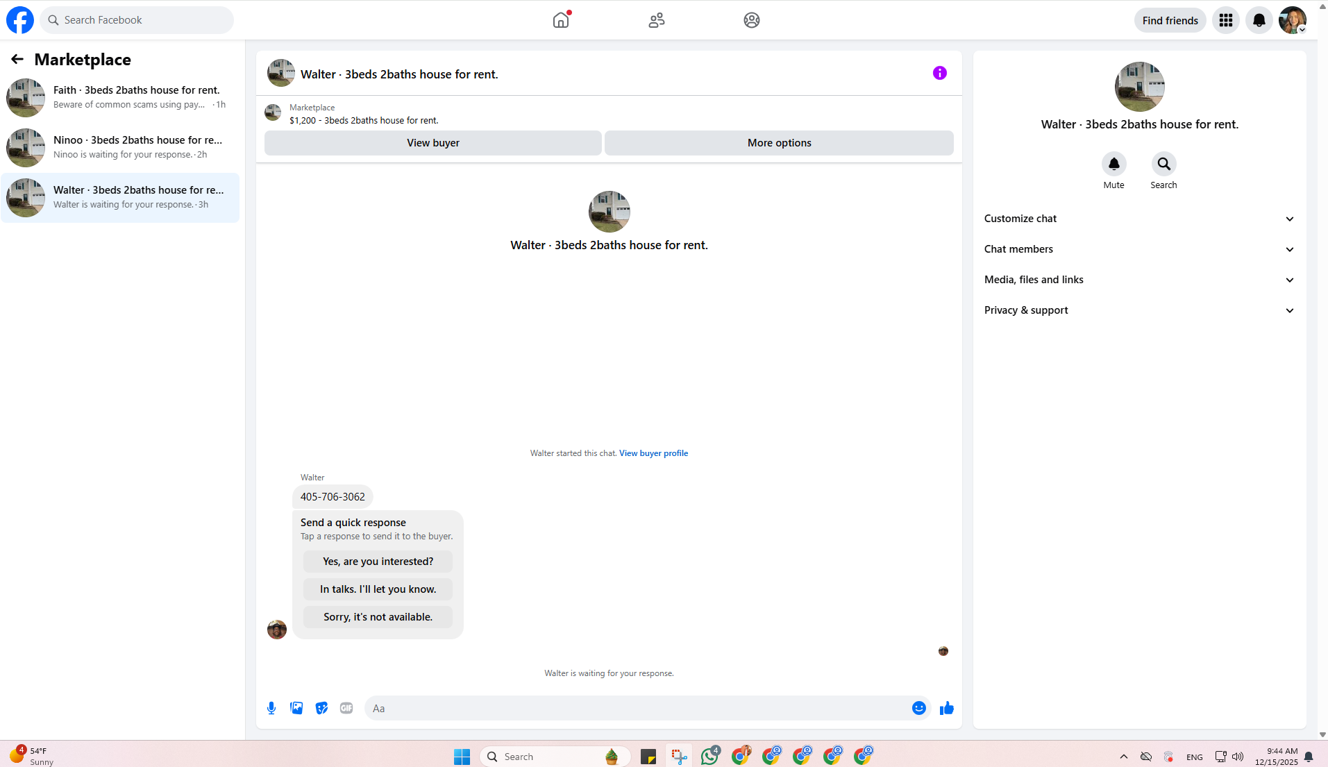Send quick reply "Sorry, it's not available."

click(x=378, y=617)
